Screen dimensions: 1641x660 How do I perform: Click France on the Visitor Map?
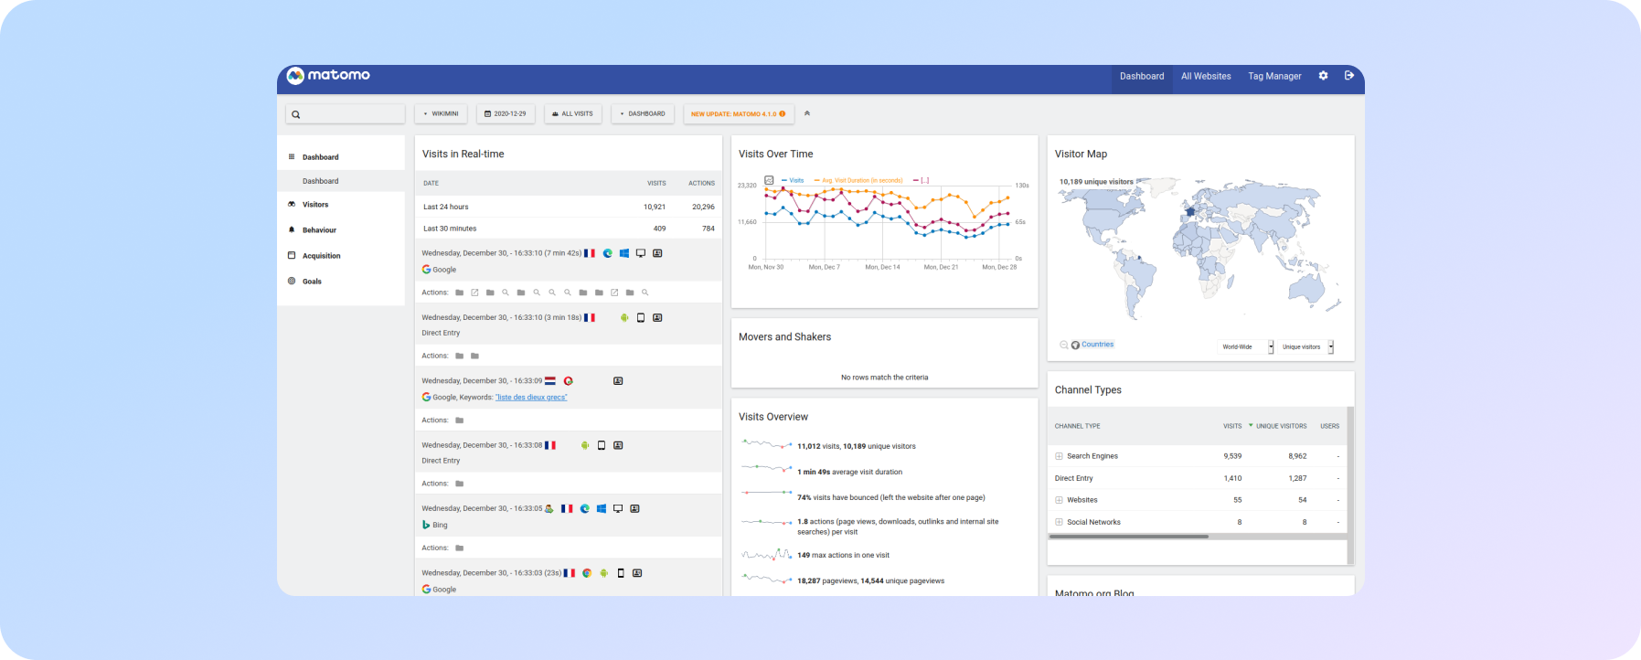coord(1189,211)
